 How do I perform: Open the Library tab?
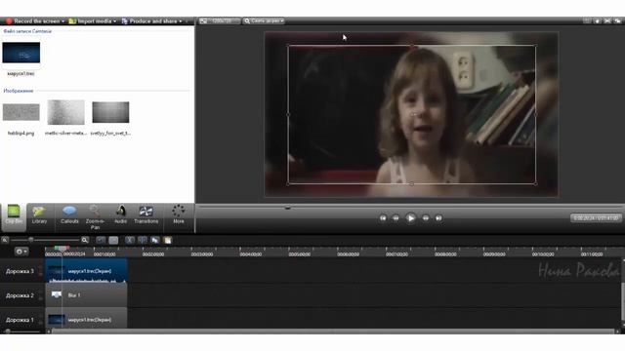click(39, 215)
